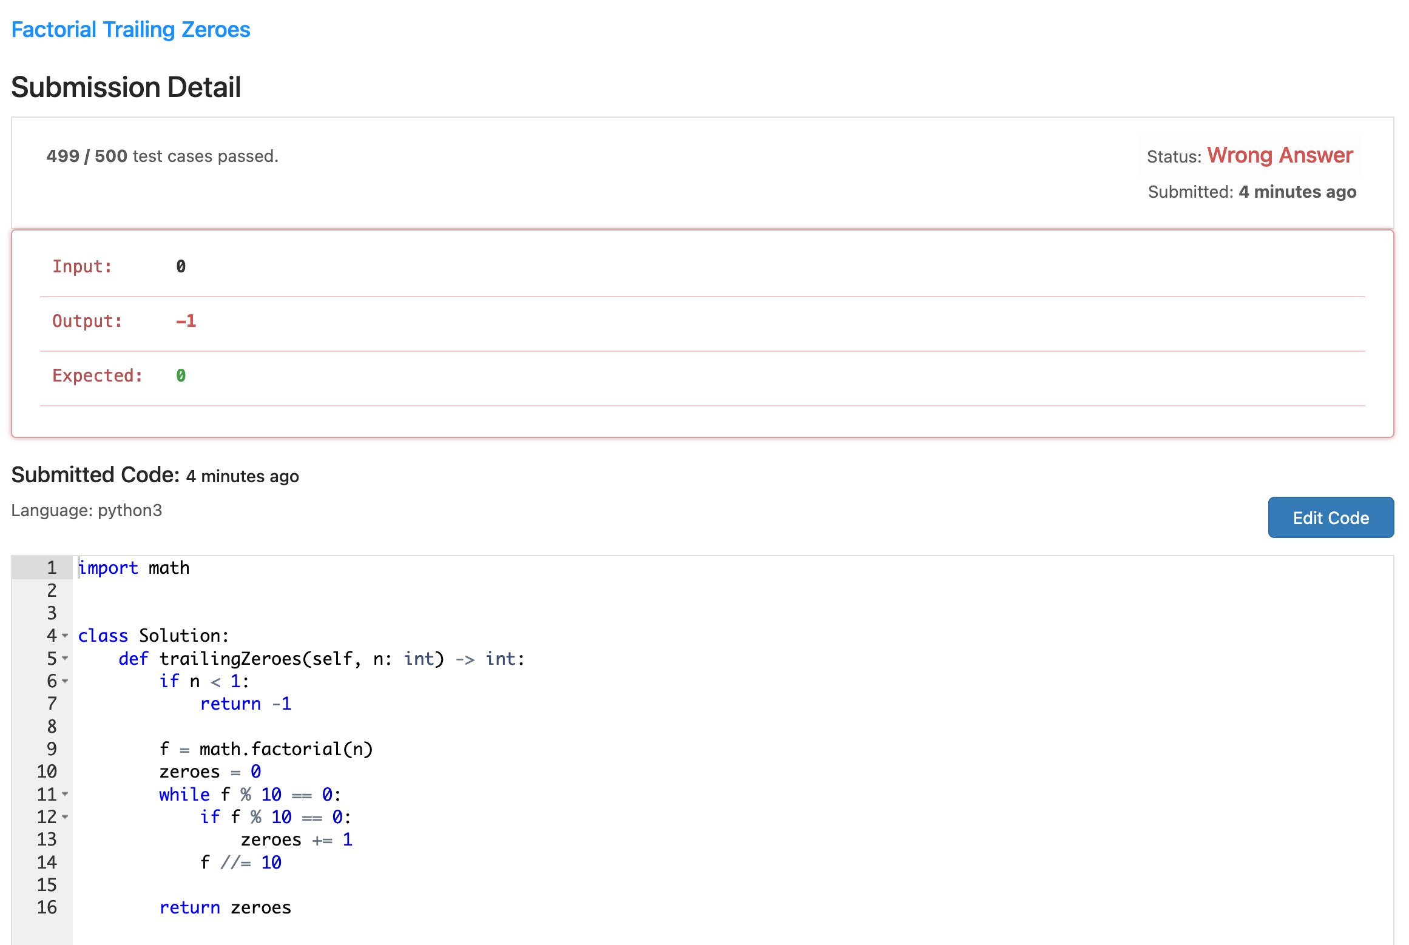Fold the while loop on line 11
The image size is (1409, 945).
click(x=65, y=794)
